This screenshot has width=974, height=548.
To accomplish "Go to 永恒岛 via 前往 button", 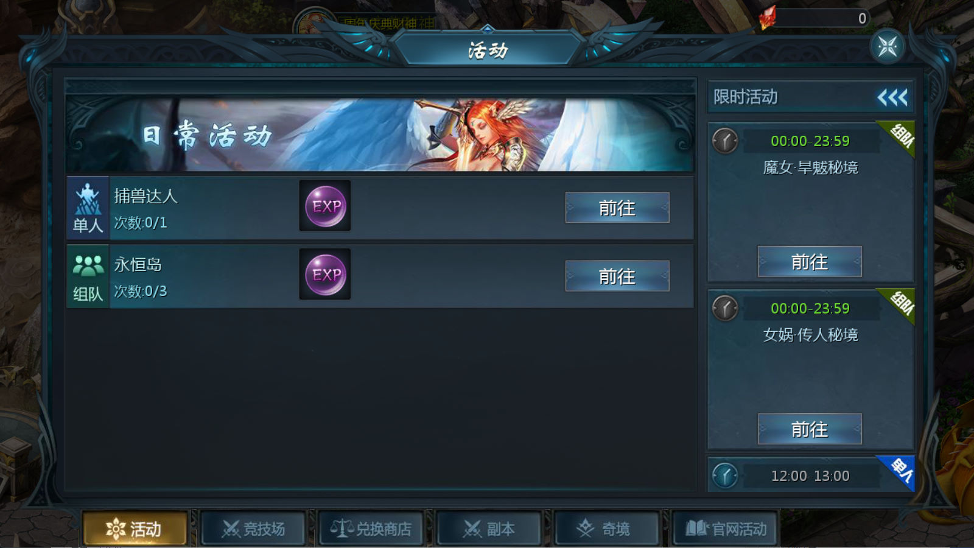I will click(617, 276).
